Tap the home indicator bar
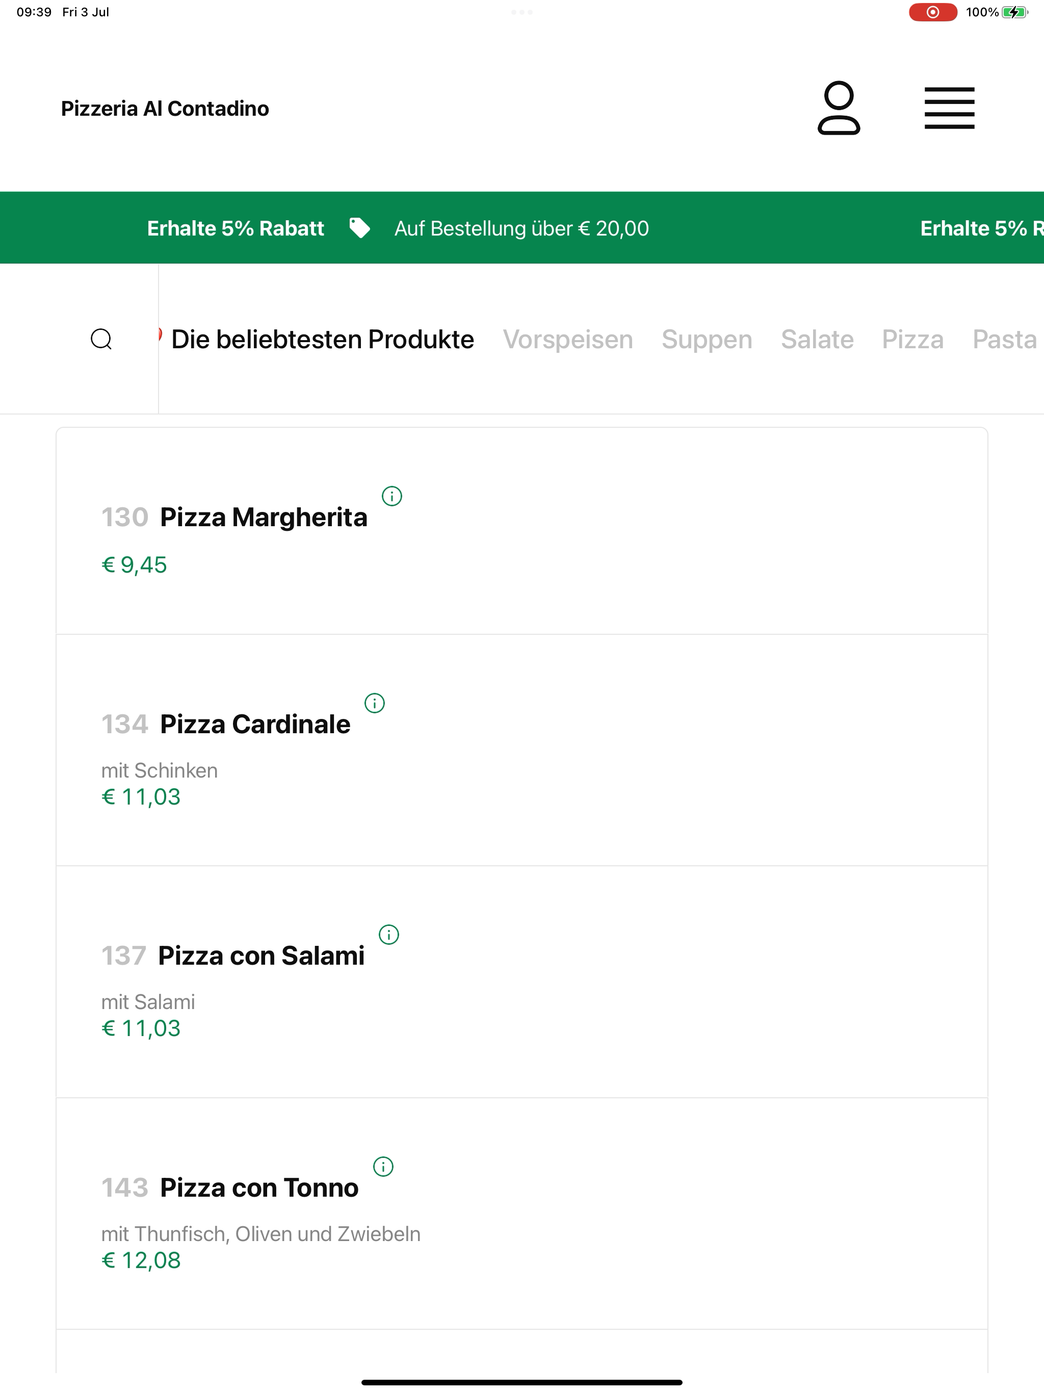This screenshot has height=1393, width=1044. click(522, 1382)
